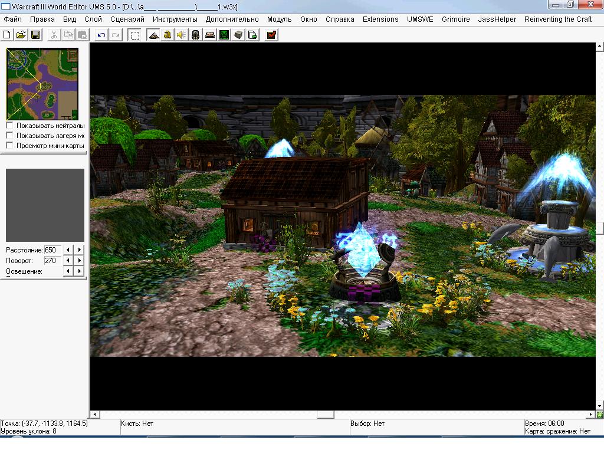This screenshot has height=453, width=604.
Task: Decrease Расстояние with left arrow
Action: [x=68, y=250]
